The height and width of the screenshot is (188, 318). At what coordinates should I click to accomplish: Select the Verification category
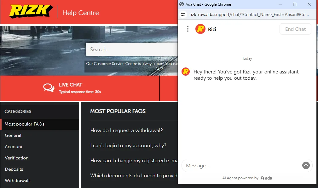[x=17, y=158]
